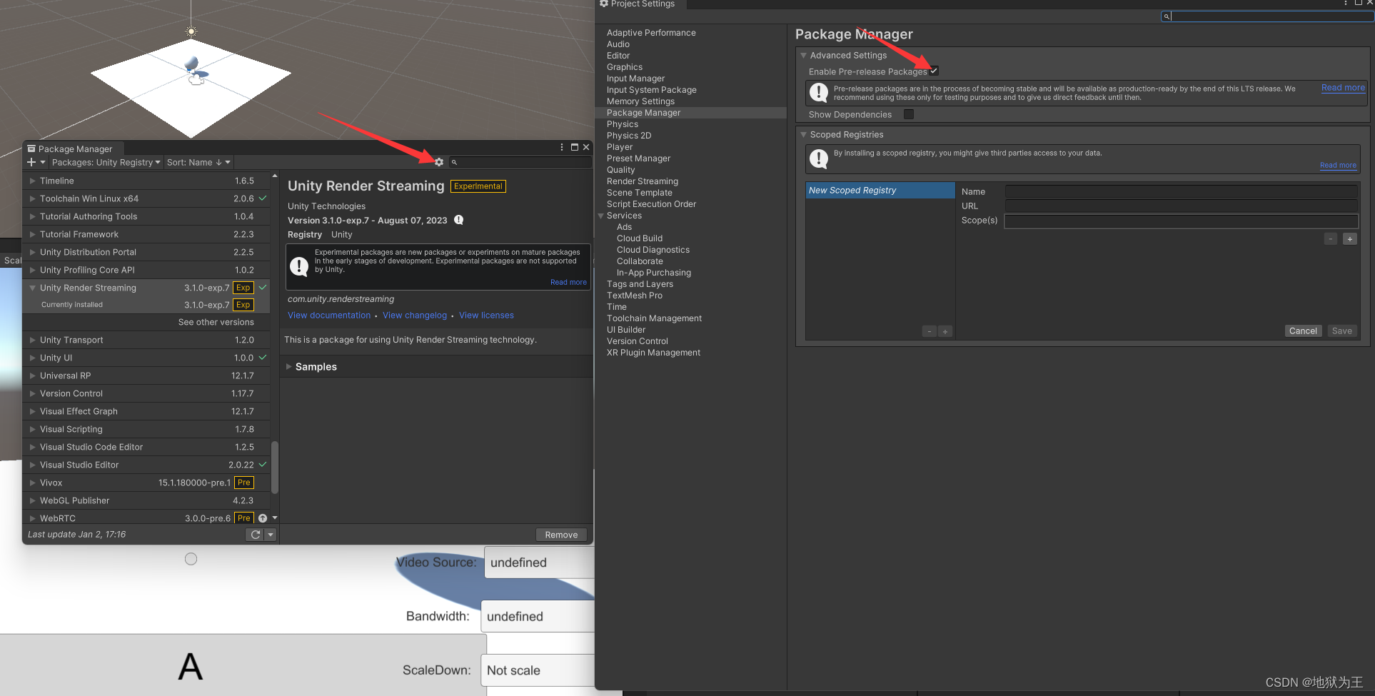Toggle Show Dependencies checkbox

tap(909, 114)
